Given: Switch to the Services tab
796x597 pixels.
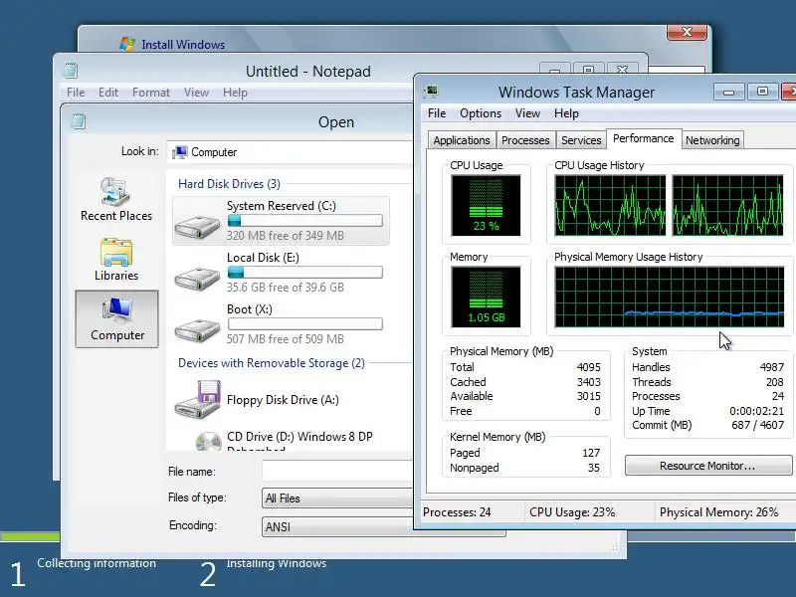Looking at the screenshot, I should click(x=581, y=140).
